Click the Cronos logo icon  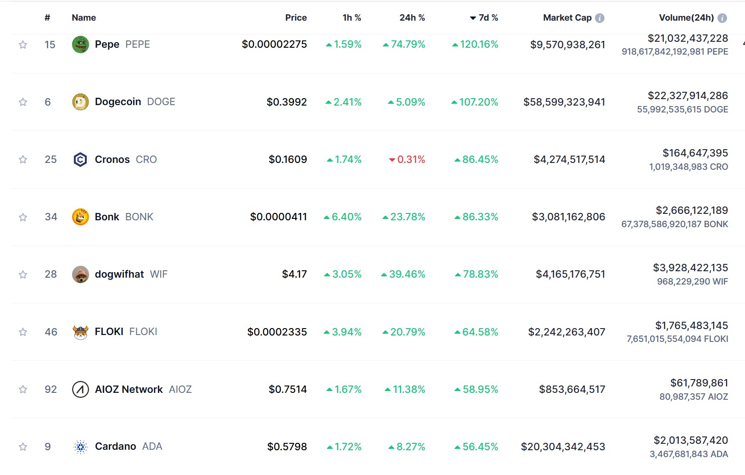pos(80,159)
